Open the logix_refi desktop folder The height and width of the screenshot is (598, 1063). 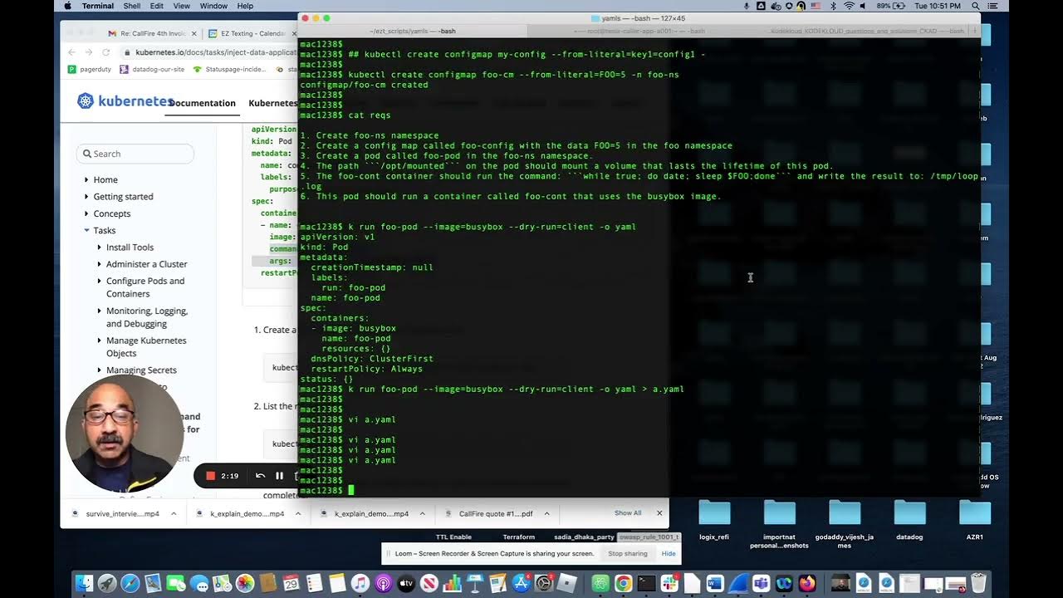(x=714, y=519)
